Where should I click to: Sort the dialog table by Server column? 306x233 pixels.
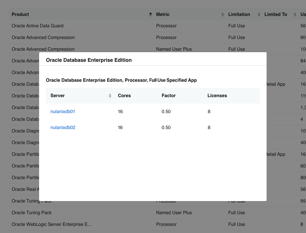click(x=57, y=96)
